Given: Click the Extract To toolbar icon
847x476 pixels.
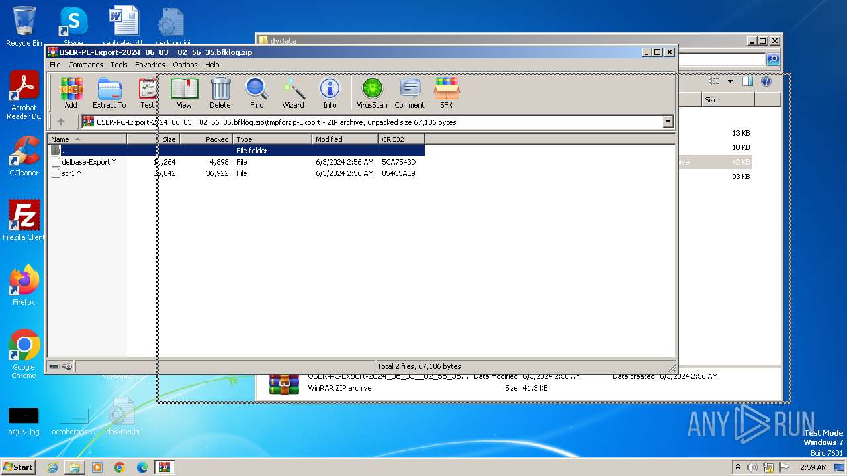Looking at the screenshot, I should [x=109, y=93].
